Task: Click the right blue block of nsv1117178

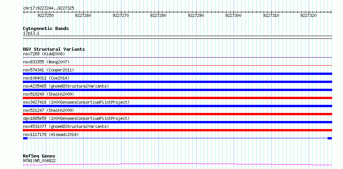Action: [330, 138]
